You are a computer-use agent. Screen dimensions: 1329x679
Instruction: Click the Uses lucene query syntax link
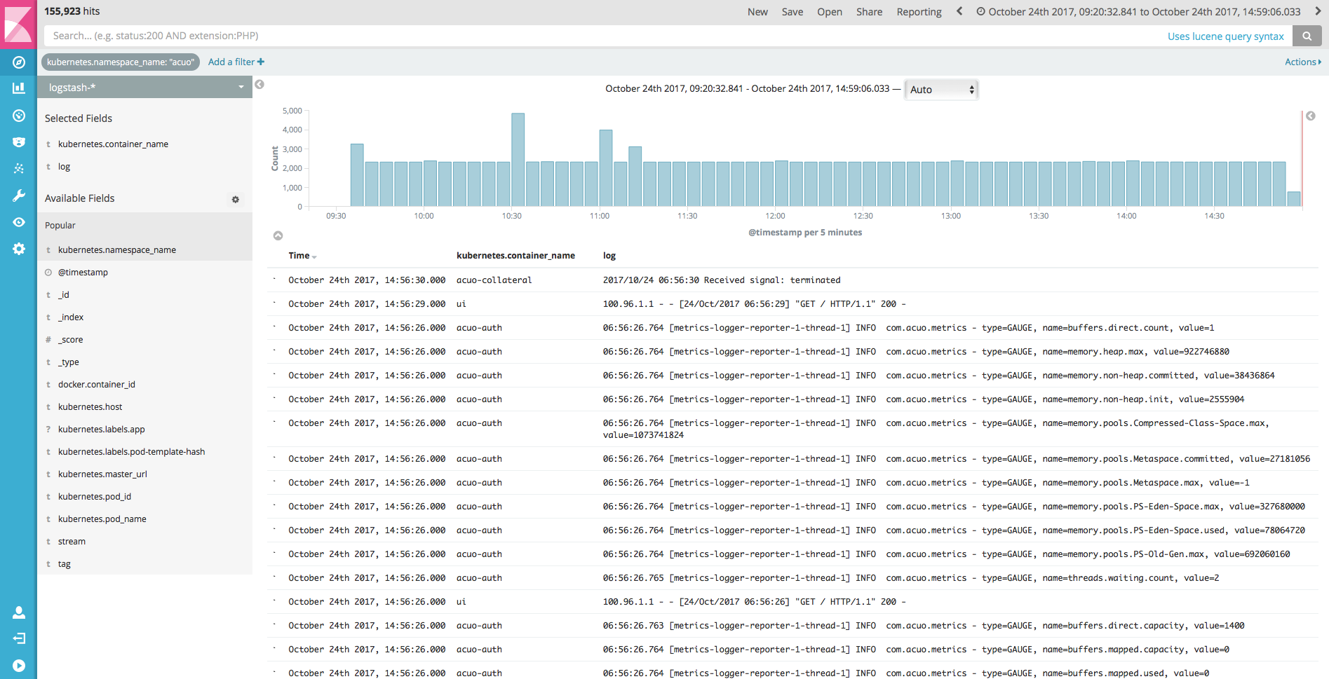coord(1225,36)
